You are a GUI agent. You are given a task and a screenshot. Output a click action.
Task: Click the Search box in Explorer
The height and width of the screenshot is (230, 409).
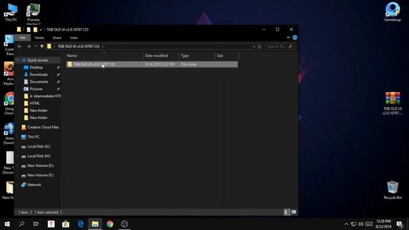280,47
